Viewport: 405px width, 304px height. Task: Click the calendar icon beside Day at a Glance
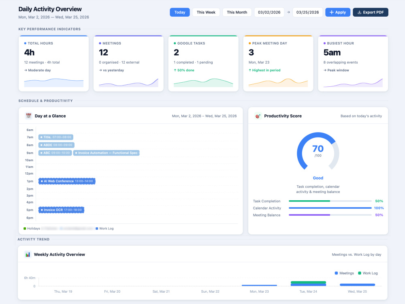click(28, 116)
